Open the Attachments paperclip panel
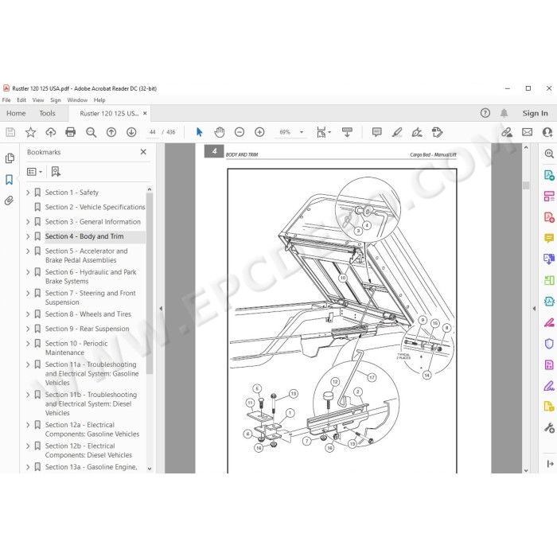 10,201
